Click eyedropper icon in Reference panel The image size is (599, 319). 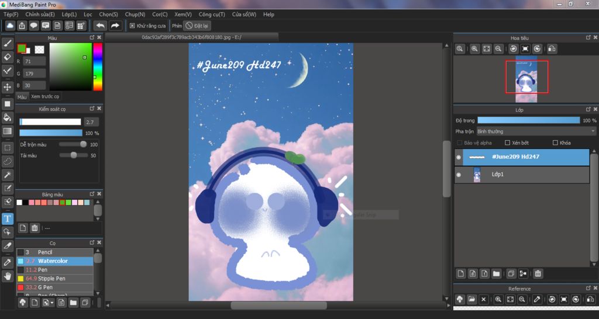click(x=537, y=300)
